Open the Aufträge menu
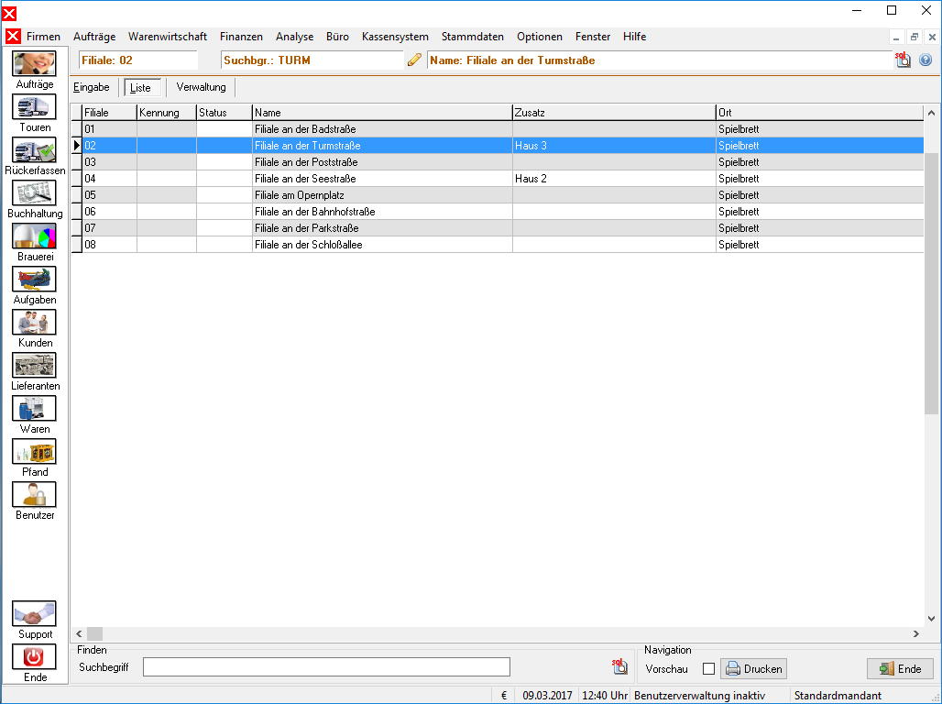 (x=94, y=37)
